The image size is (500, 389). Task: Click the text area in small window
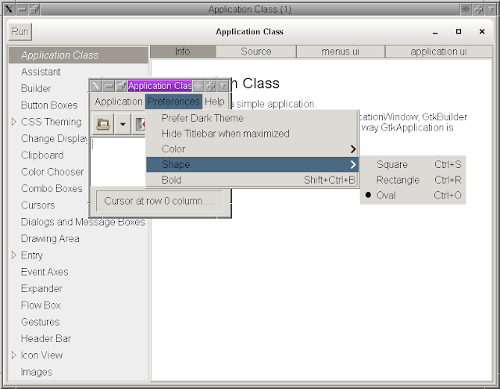(x=118, y=162)
